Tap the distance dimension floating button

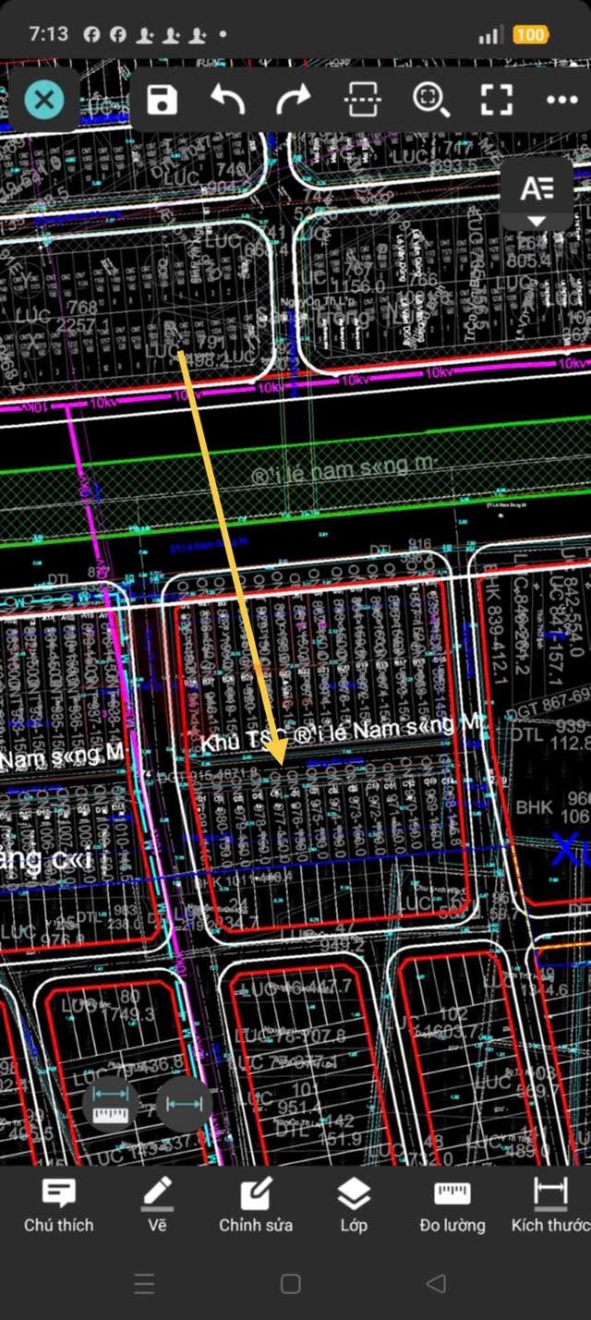pyautogui.click(x=184, y=1104)
